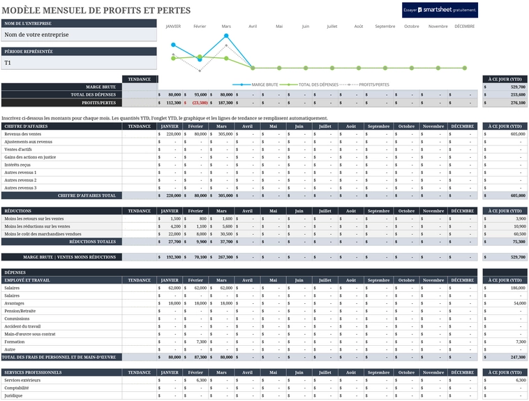Click the SERVICES PROFESSIONNELS header cell
529x401 pixels.
click(61, 372)
